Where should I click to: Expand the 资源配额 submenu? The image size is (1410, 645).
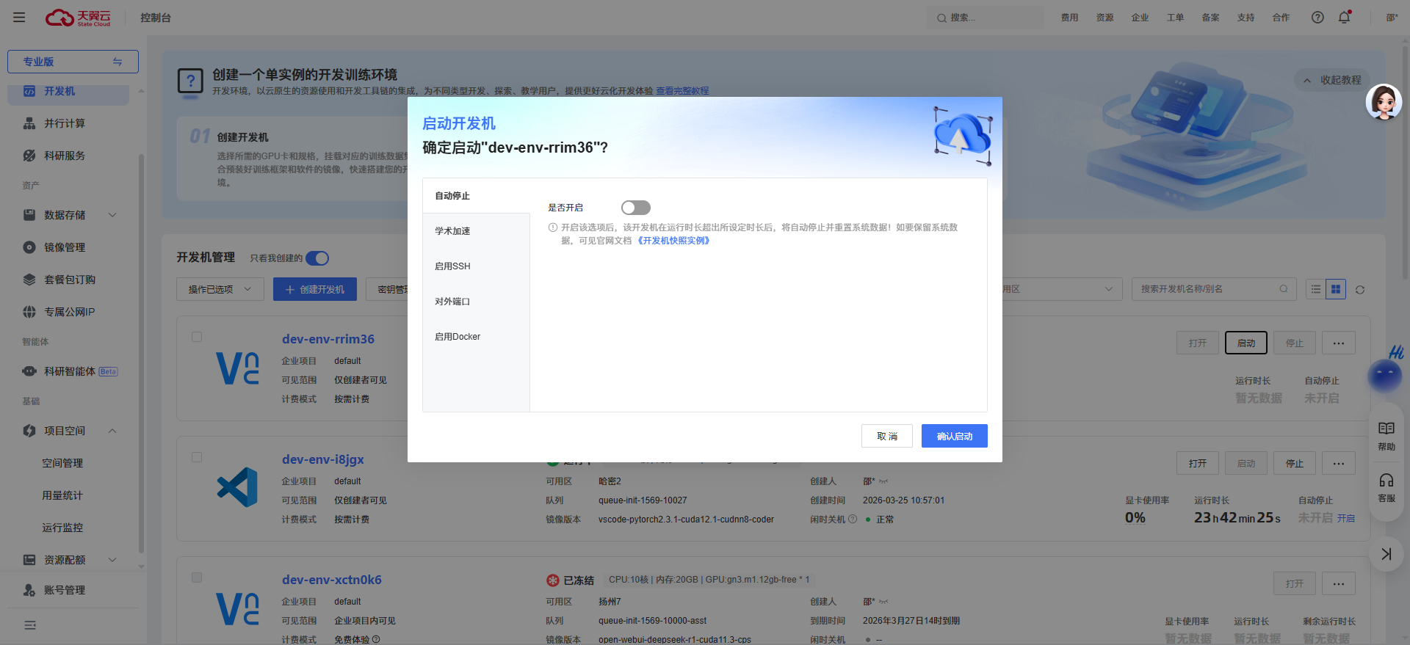point(112,560)
